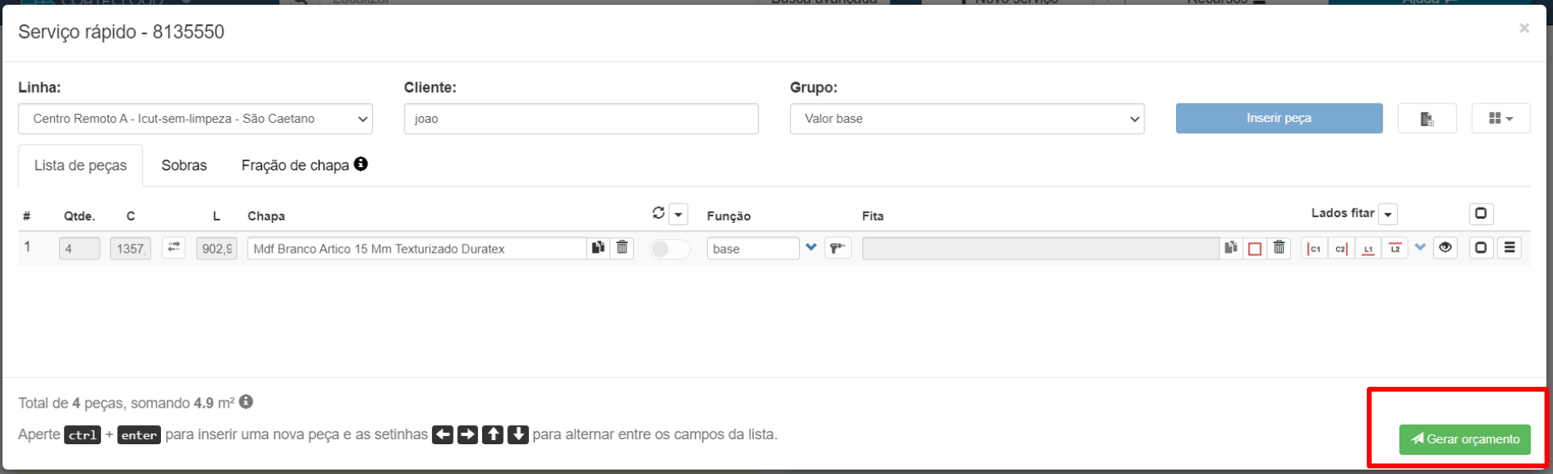
Task: Click the Chapa column header
Action: click(x=266, y=216)
